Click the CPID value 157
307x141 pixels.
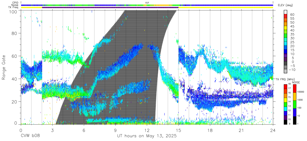coord(147,2)
